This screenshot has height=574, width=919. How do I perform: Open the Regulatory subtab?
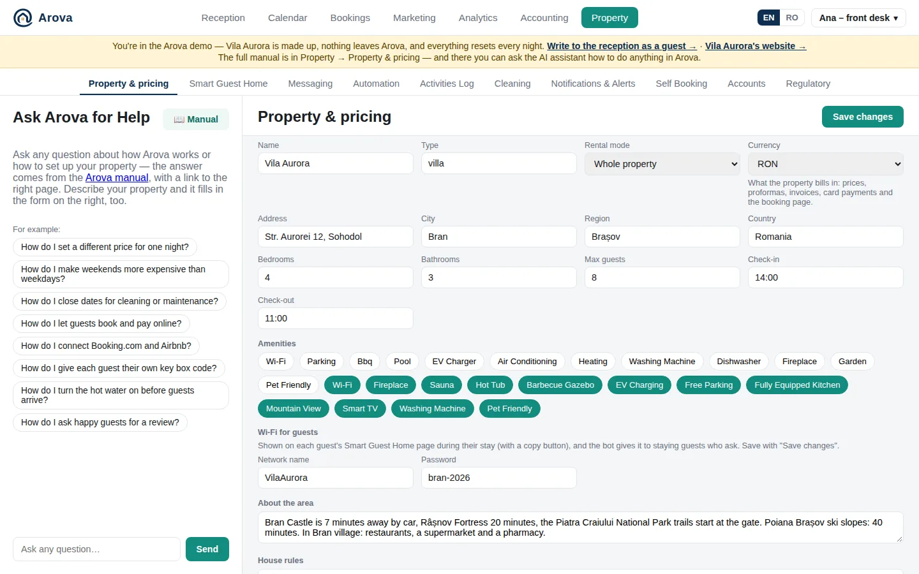[808, 84]
